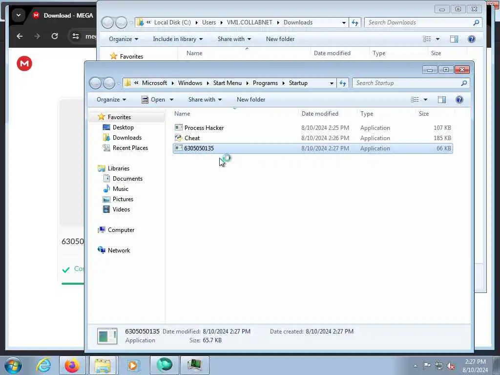
Task: Click the Back button in Startup window
Action: click(95, 83)
